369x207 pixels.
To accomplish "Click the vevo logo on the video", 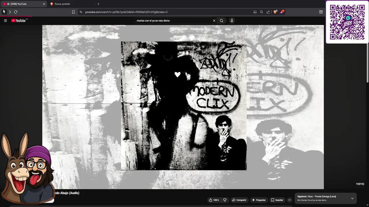I will (x=360, y=184).
